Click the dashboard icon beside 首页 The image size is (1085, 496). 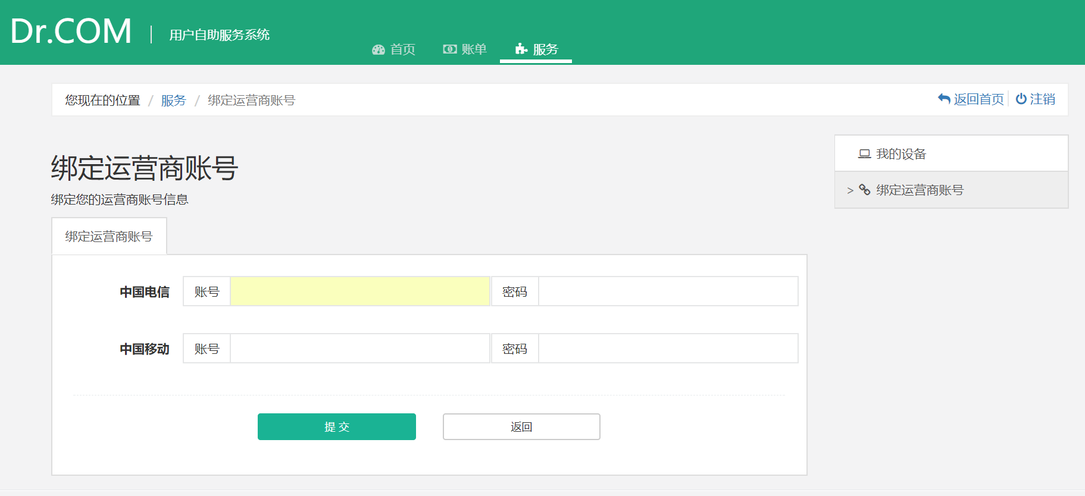pyautogui.click(x=379, y=50)
